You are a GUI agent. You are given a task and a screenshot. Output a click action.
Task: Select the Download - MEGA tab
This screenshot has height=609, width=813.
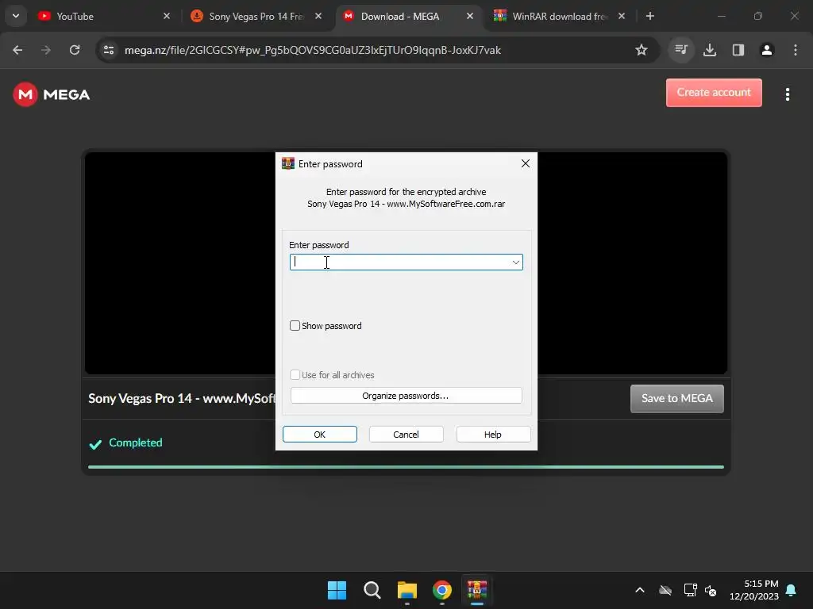click(407, 16)
